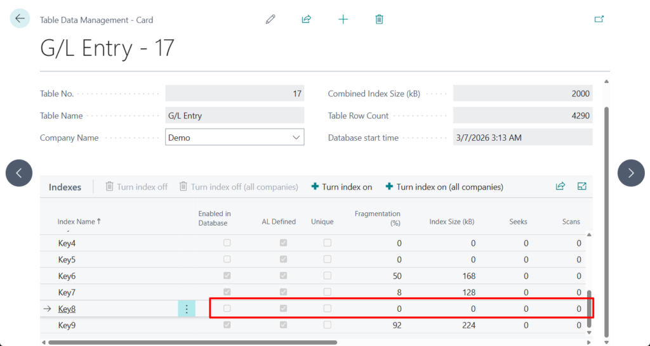Sort by the Index Name column header
Image resolution: width=650 pixels, height=346 pixels.
[79, 221]
